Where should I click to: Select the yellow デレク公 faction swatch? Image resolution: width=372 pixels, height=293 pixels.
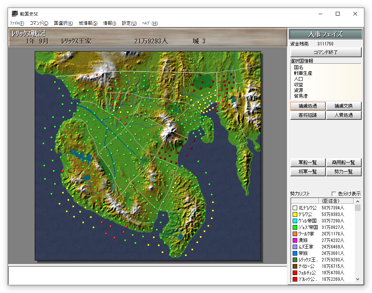click(295, 214)
